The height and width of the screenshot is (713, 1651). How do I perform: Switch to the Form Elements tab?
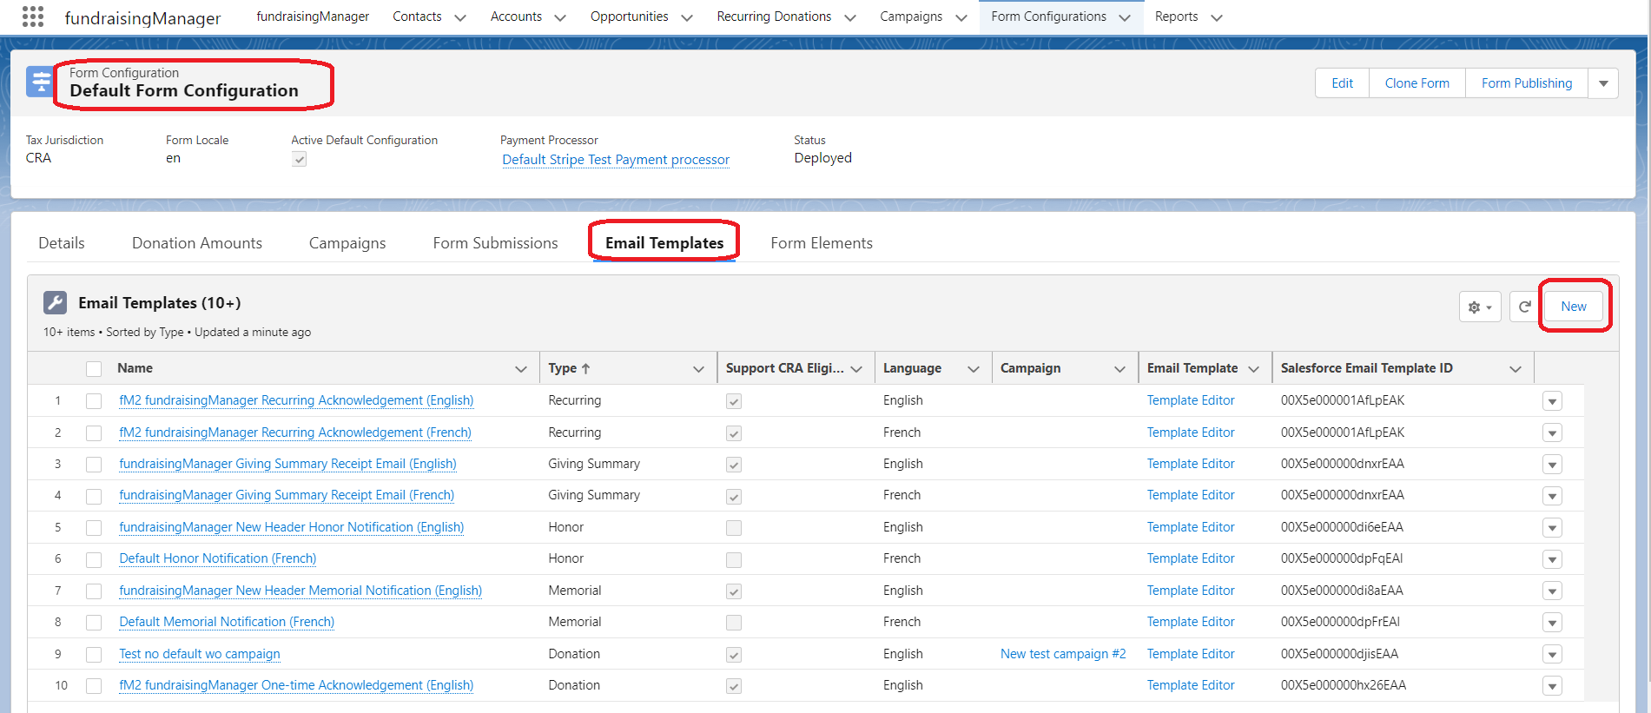click(x=822, y=243)
